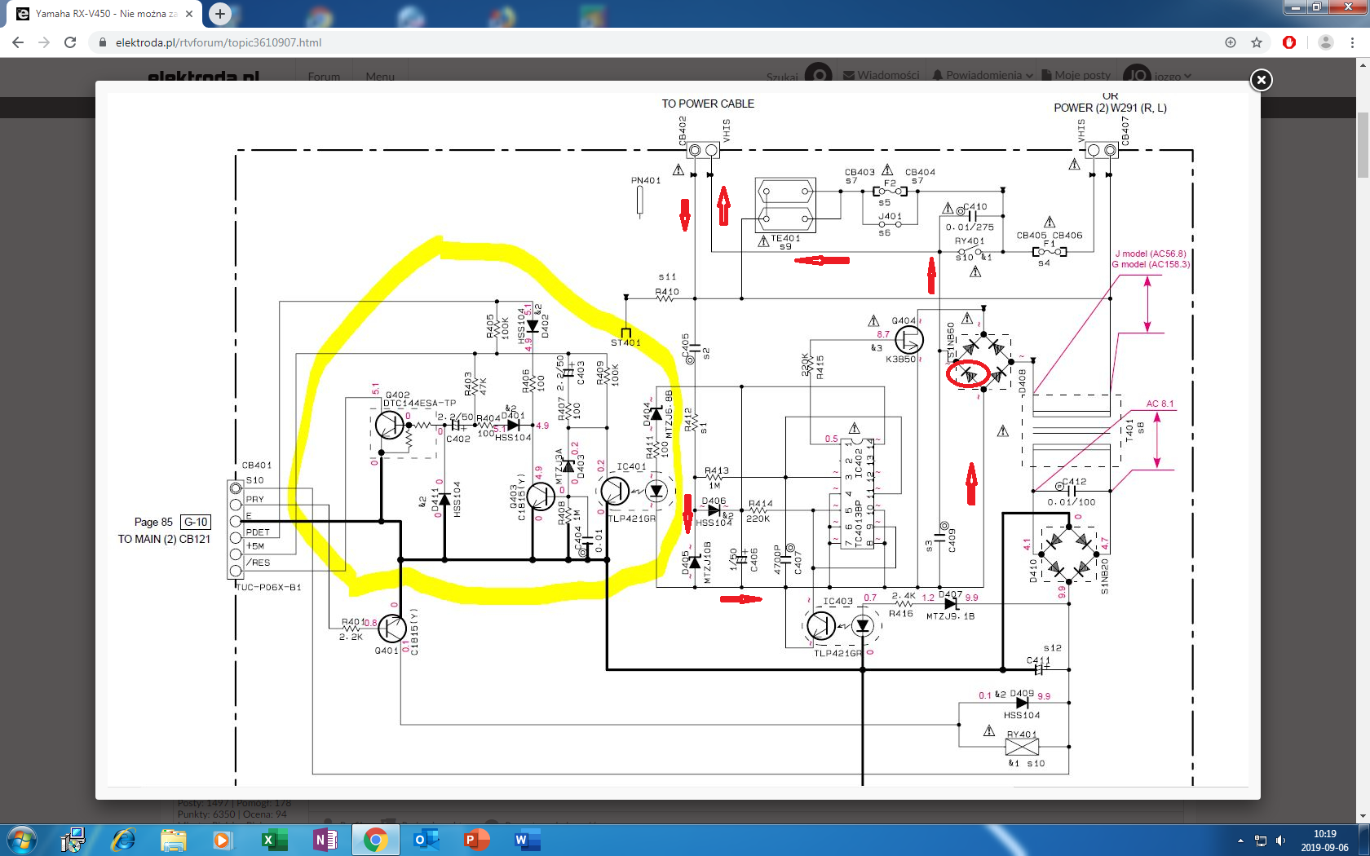The height and width of the screenshot is (856, 1370).
Task: Click the add-to-desktop install icon in address bar
Action: pyautogui.click(x=1231, y=42)
